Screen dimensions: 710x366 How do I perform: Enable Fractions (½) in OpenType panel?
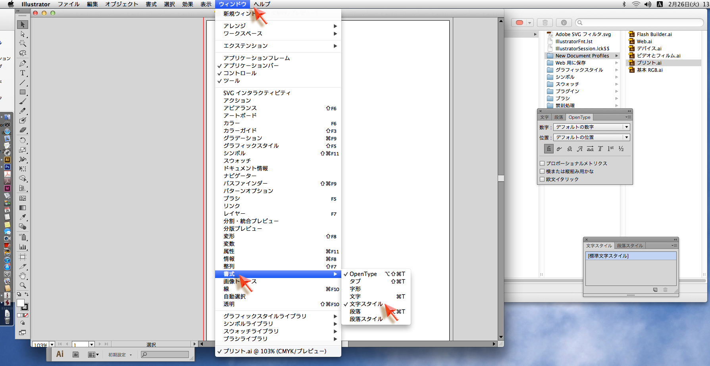(x=621, y=149)
